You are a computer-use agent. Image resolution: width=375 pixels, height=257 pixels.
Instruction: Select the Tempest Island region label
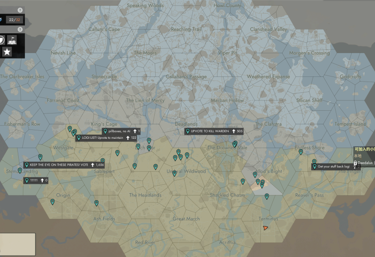(350, 124)
